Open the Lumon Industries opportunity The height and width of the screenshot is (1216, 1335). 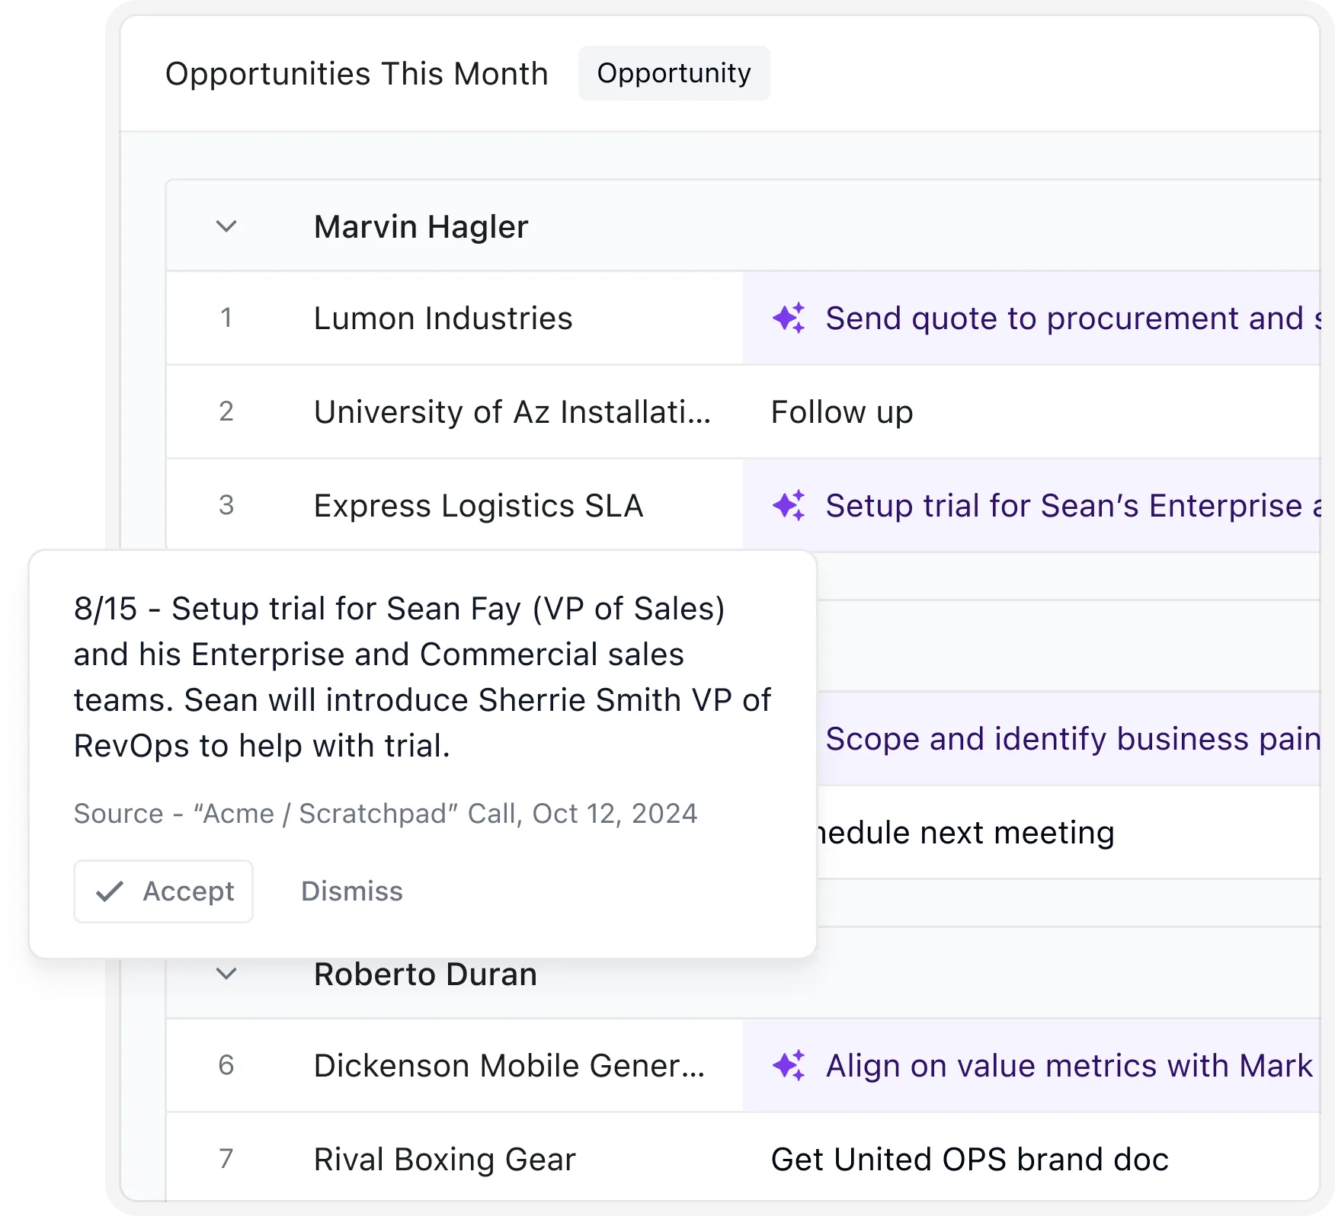(x=443, y=318)
